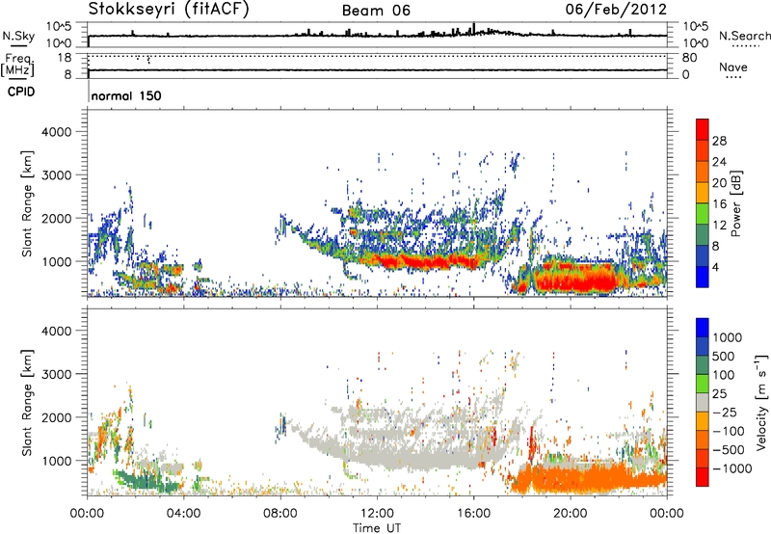This screenshot has height=534, width=771.
Task: Click the light green 12-16 dB Power segment
Action: click(703, 213)
